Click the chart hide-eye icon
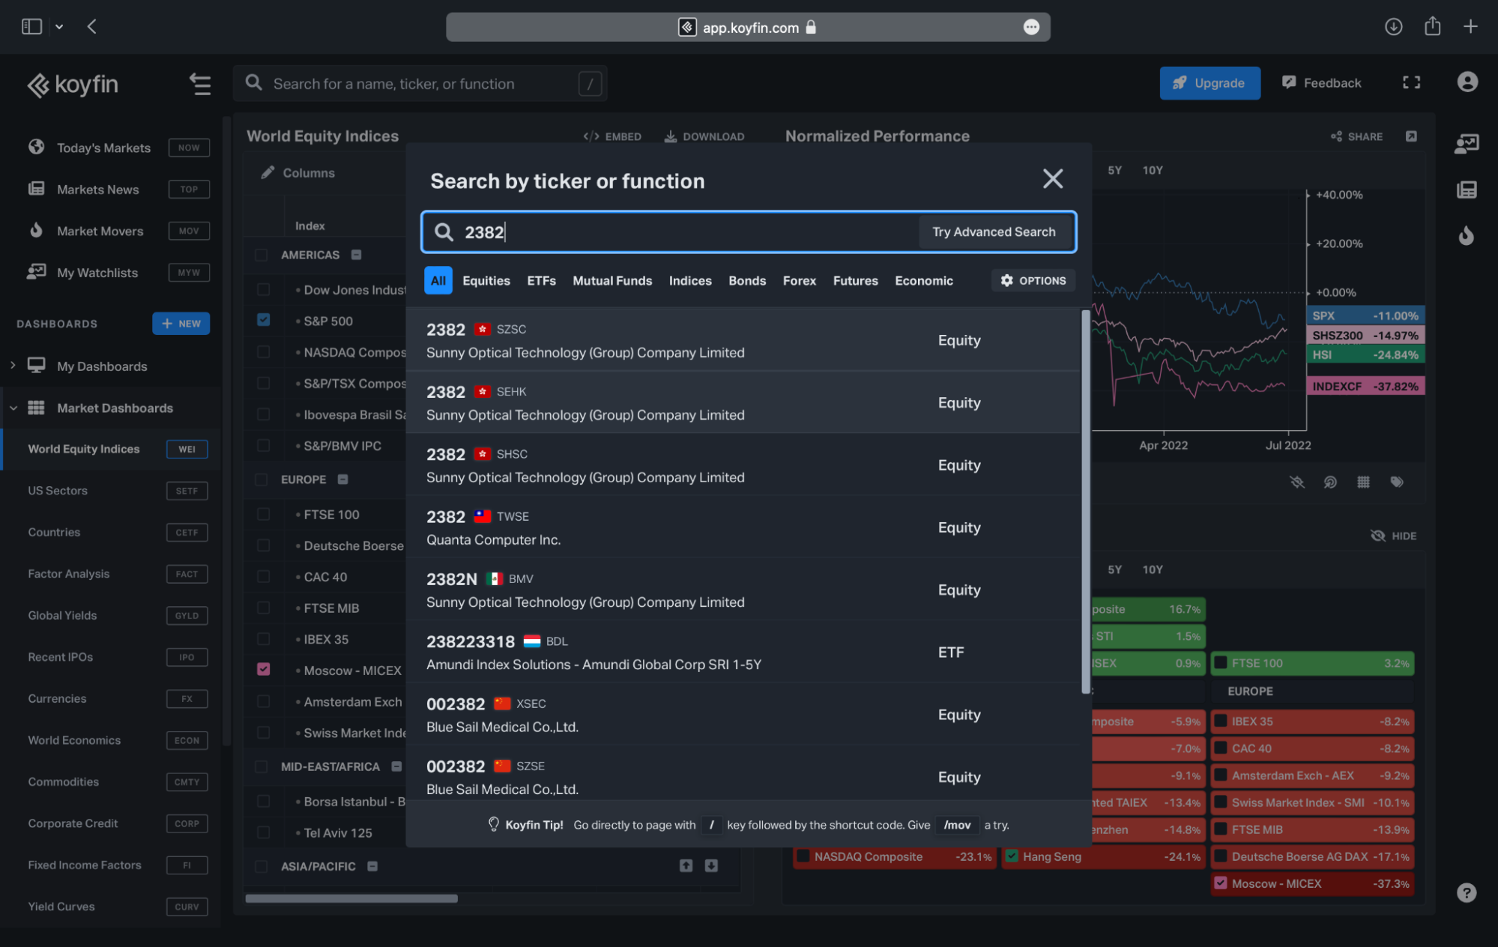The image size is (1498, 947). [1297, 482]
